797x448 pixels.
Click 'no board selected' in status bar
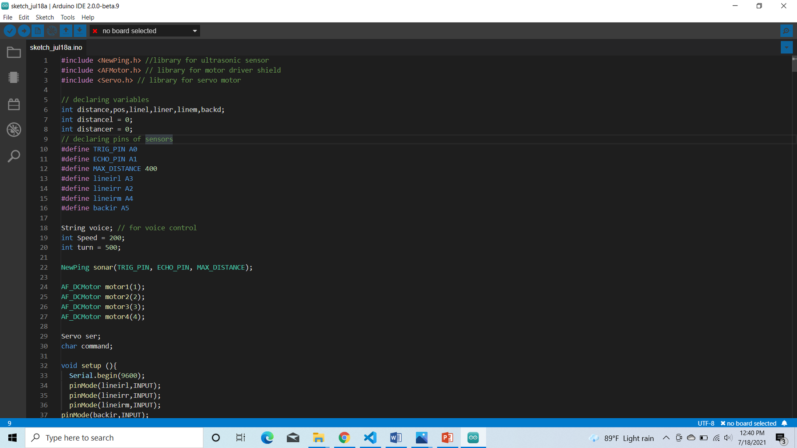pyautogui.click(x=748, y=423)
